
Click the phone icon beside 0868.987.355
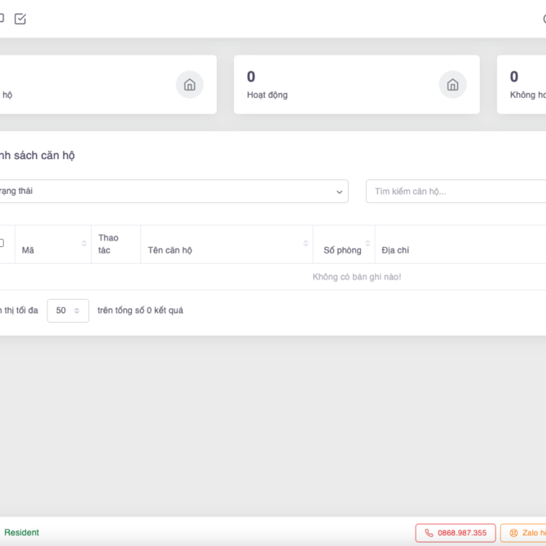tap(429, 533)
